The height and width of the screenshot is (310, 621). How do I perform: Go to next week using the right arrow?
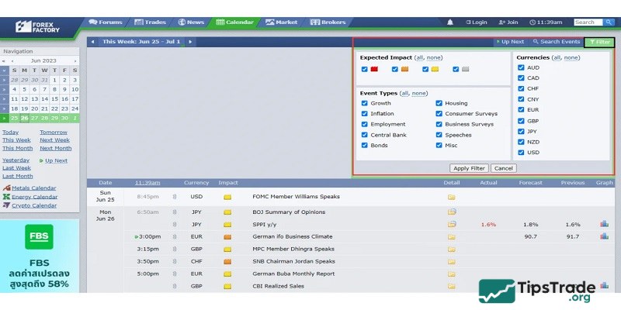[x=190, y=42]
